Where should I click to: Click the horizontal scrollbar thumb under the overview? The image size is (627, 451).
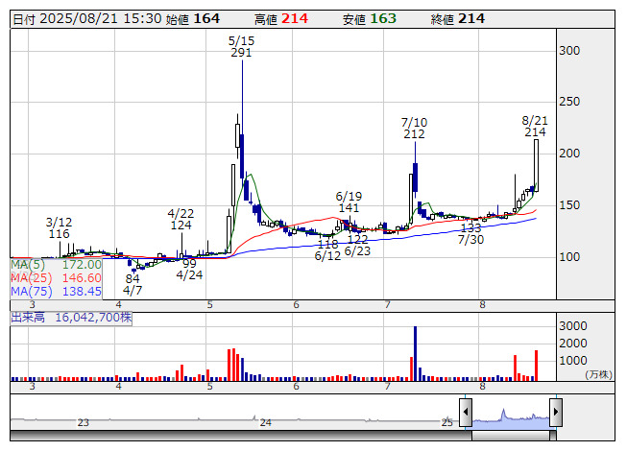511,435
